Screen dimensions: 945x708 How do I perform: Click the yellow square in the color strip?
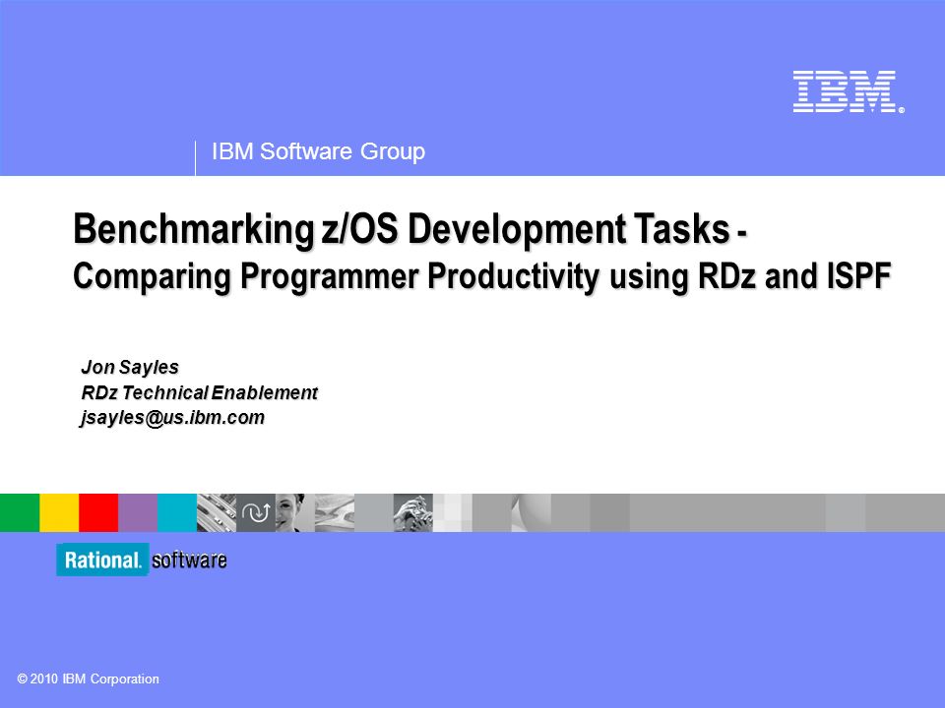coord(59,512)
